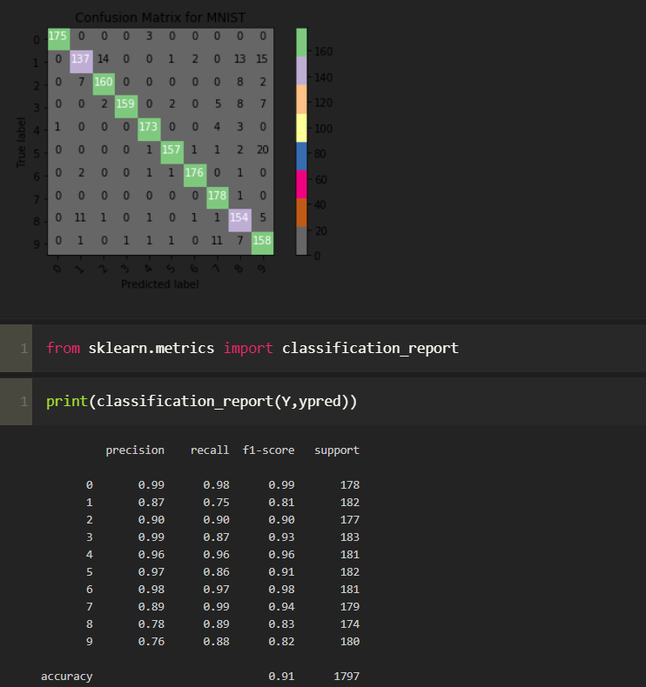Click the diagonal cell showing 157
The width and height of the screenshot is (646, 687).
(172, 152)
